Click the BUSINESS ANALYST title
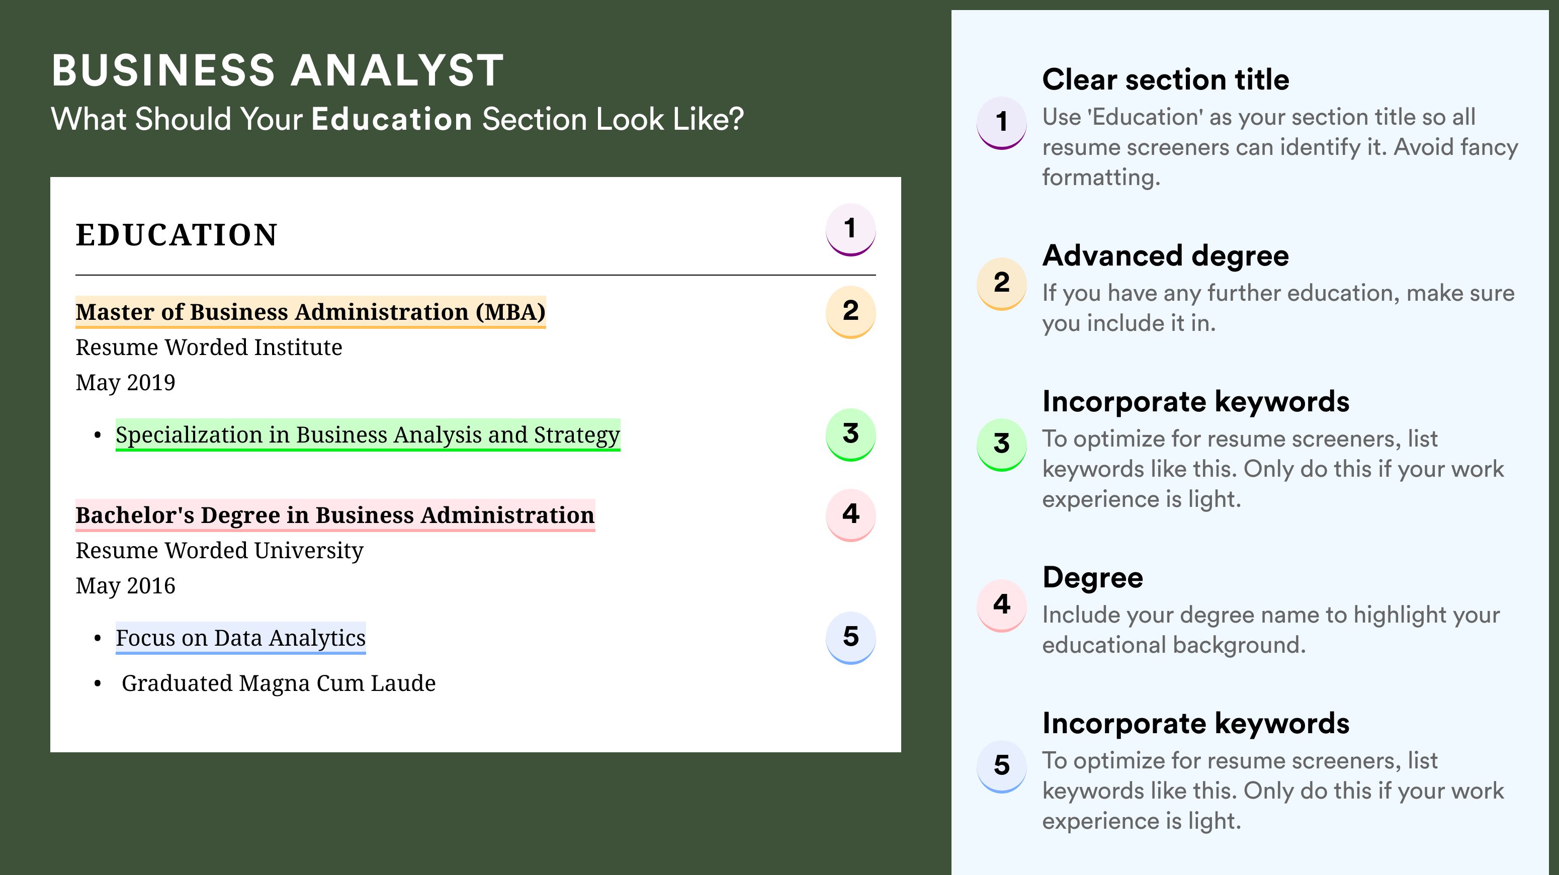1559x875 pixels. point(278,71)
